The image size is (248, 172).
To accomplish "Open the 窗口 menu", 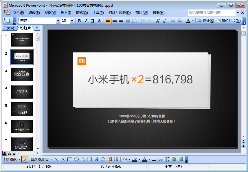I will point(142,13).
